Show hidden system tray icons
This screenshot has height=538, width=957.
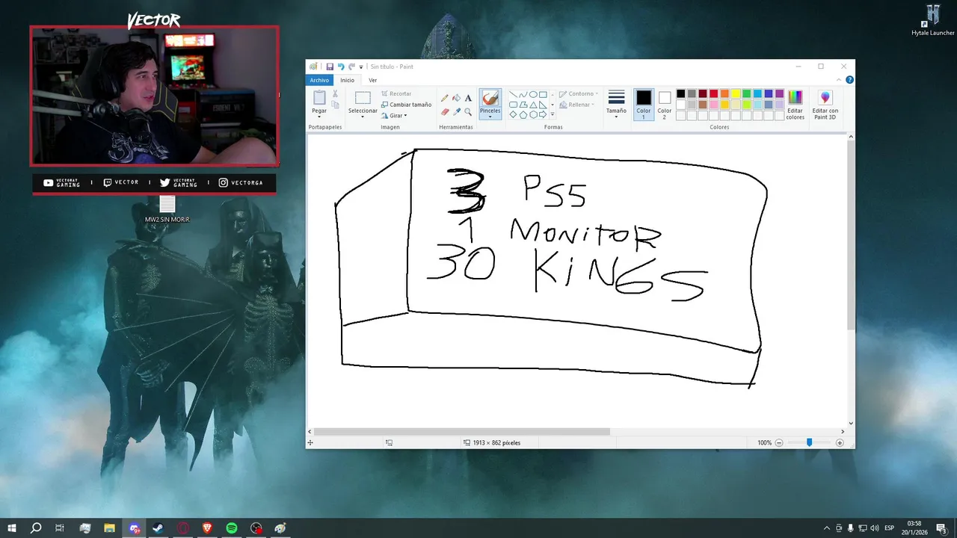point(827,528)
